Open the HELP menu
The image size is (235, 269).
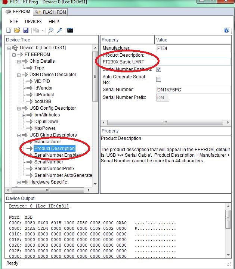[53, 21]
